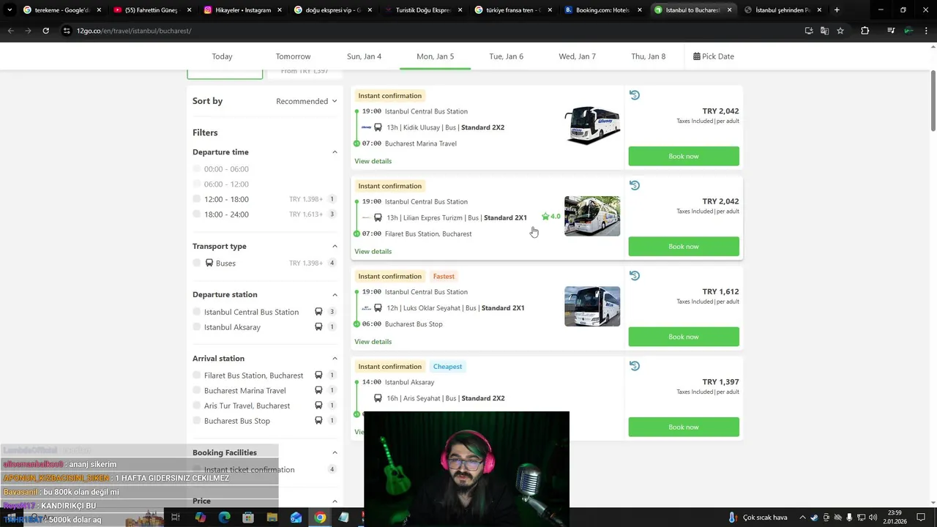This screenshot has height=527, width=937.
Task: Select the Sun, Jan 4 date tab
Action: pos(364,56)
